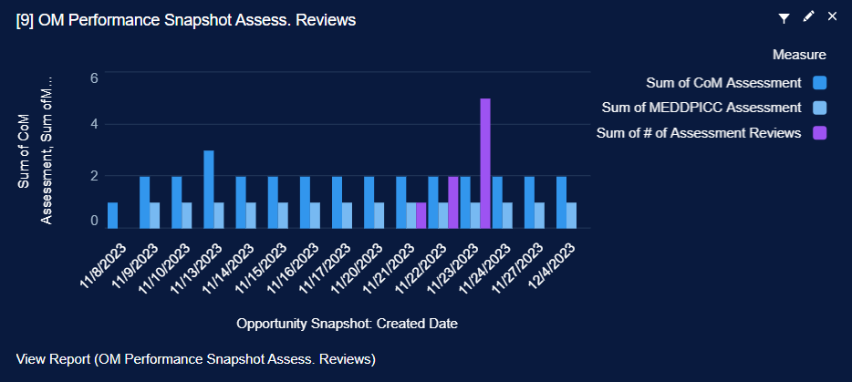Viewport: 852px width, 382px height.
Task: Click the pencil edit icon
Action: [808, 17]
